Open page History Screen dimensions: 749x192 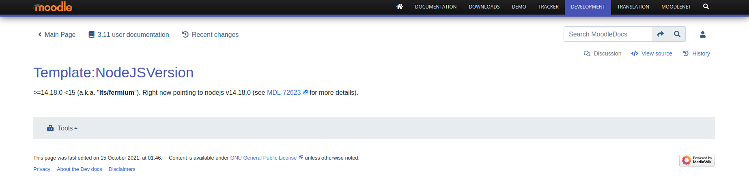tap(696, 53)
